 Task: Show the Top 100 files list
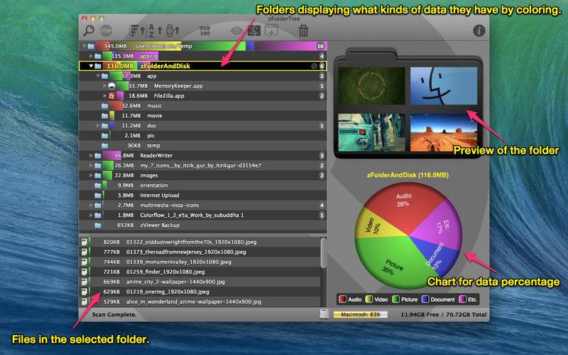[205, 31]
